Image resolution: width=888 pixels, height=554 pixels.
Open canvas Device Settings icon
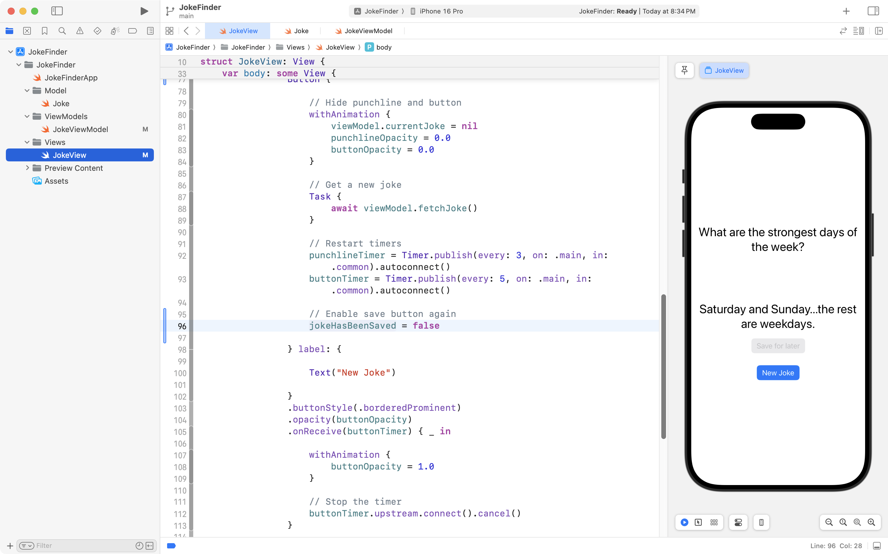(x=738, y=523)
